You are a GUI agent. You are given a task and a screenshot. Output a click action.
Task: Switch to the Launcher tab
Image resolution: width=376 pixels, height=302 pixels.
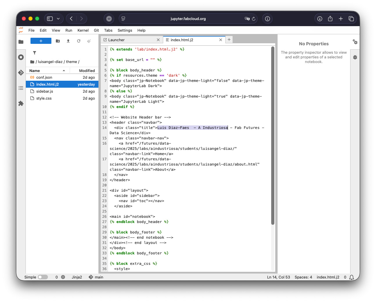pyautogui.click(x=116, y=40)
